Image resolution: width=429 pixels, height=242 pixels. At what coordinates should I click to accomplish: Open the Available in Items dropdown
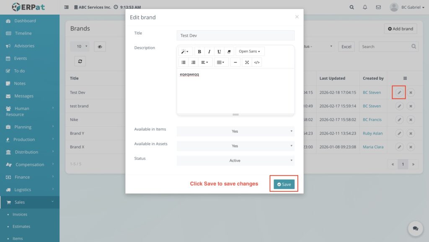tap(235, 131)
